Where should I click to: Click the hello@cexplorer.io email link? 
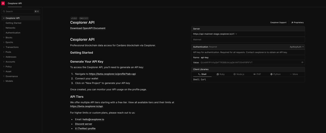pyautogui.click(x=93, y=119)
